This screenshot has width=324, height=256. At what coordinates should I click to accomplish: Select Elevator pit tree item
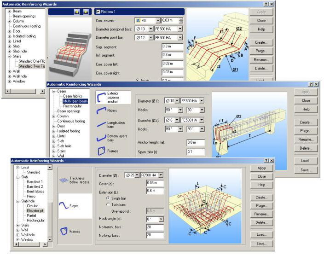(35, 211)
